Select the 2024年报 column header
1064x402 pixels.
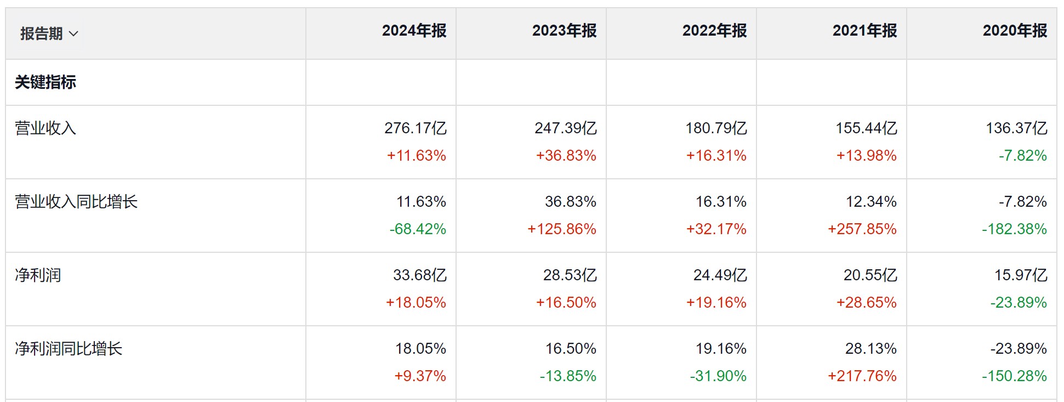(x=414, y=31)
